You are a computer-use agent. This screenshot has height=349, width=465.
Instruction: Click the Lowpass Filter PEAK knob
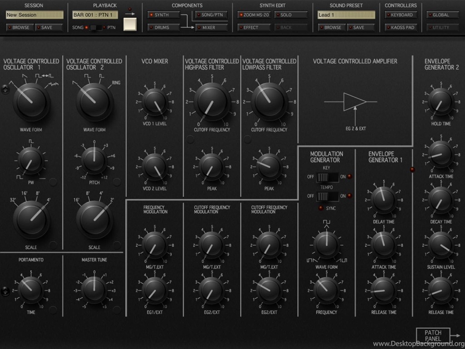[x=269, y=166]
